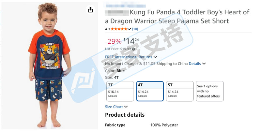
Task: Click the Kung Fu Panda 4 product title
Action: (177, 17)
